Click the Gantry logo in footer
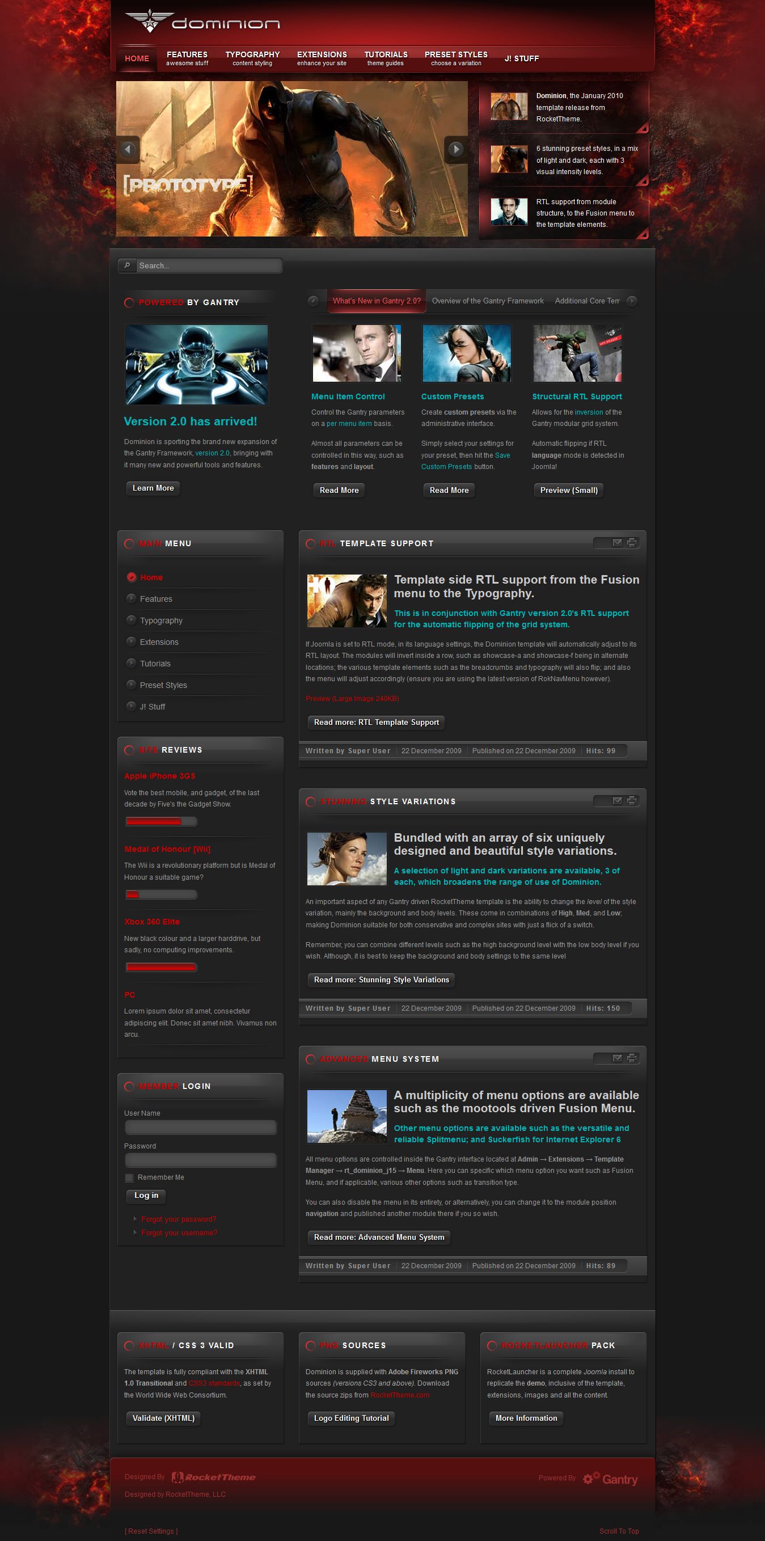This screenshot has width=765, height=1541. [611, 1479]
